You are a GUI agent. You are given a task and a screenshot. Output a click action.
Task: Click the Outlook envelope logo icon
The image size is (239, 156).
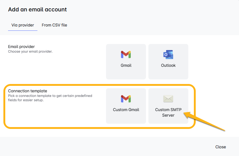click(x=168, y=54)
